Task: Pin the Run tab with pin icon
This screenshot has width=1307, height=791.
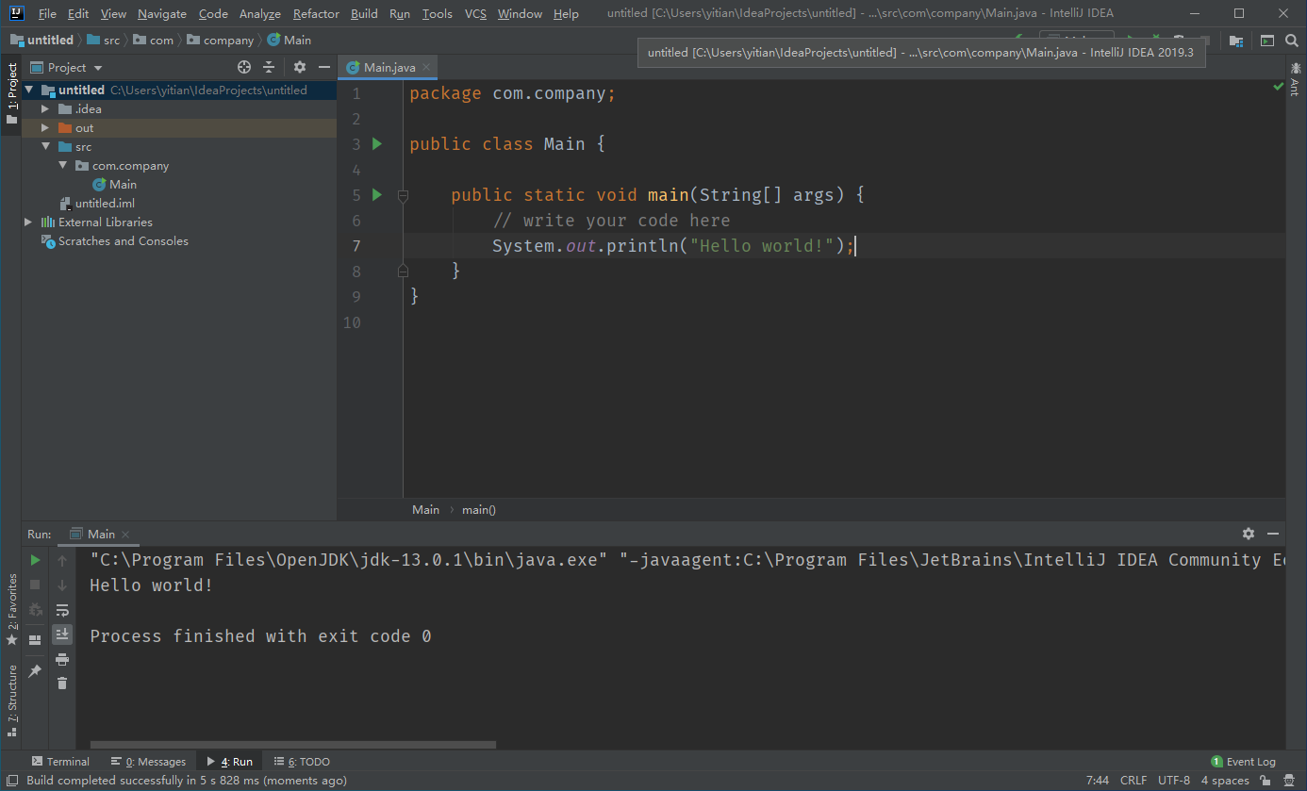Action: point(35,671)
